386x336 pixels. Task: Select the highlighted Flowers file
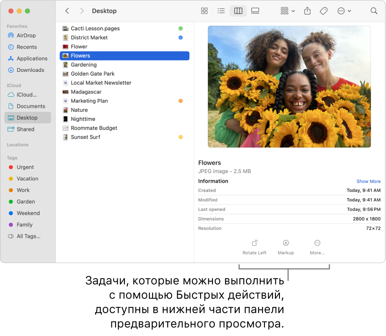tap(124, 56)
